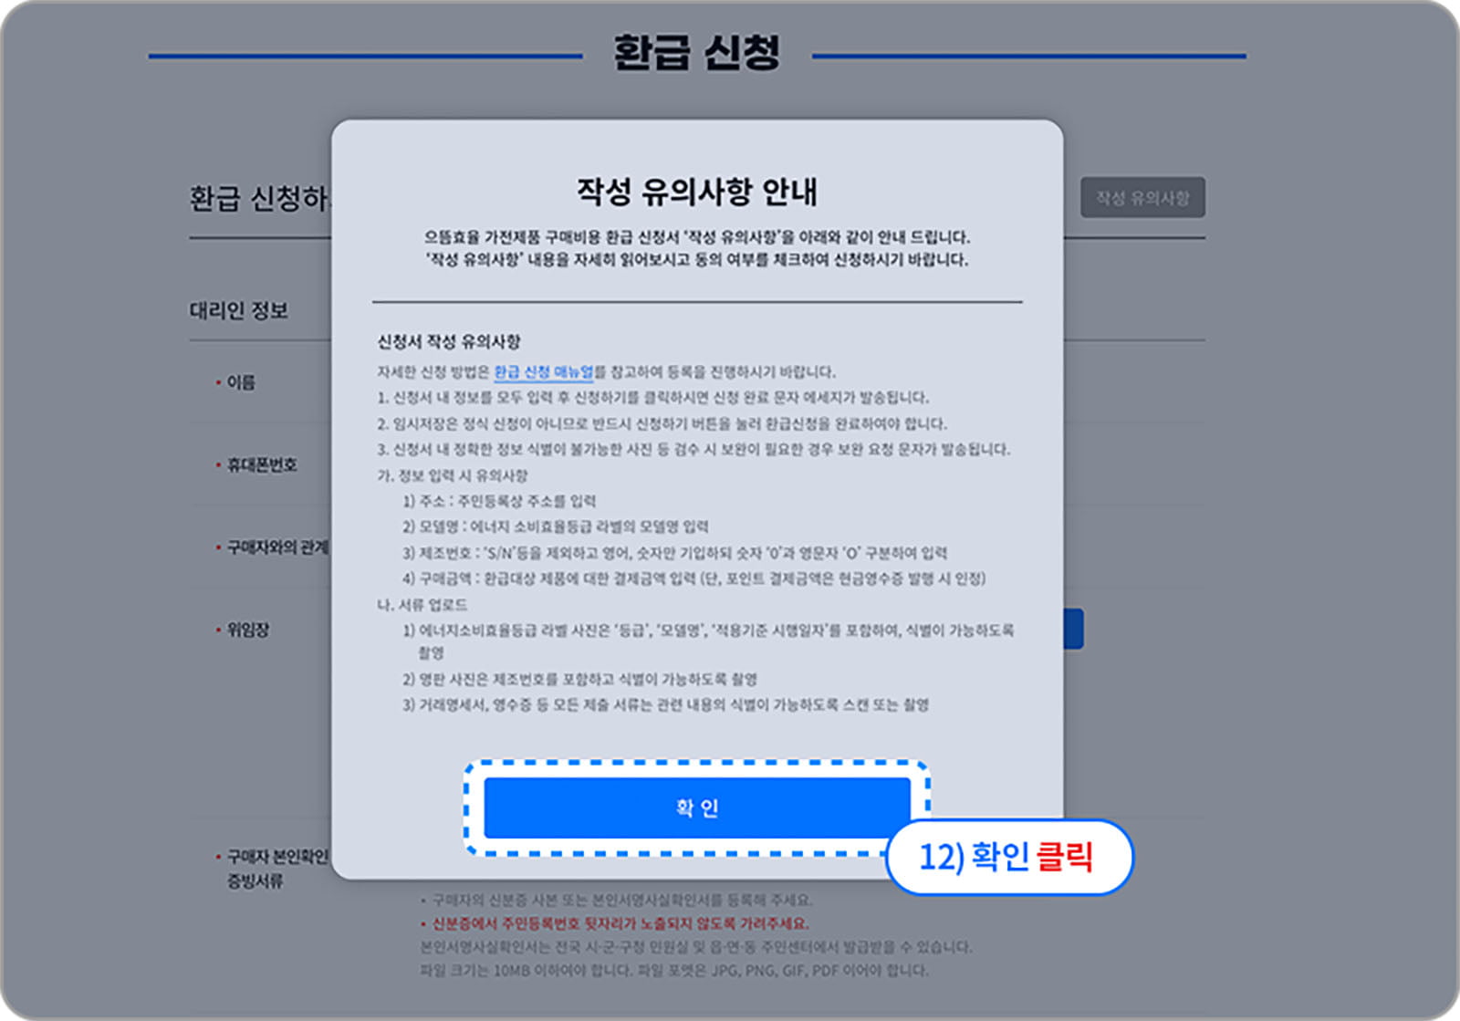1460x1021 pixels.
Task: Select the 이름 field label
Action: 240,382
